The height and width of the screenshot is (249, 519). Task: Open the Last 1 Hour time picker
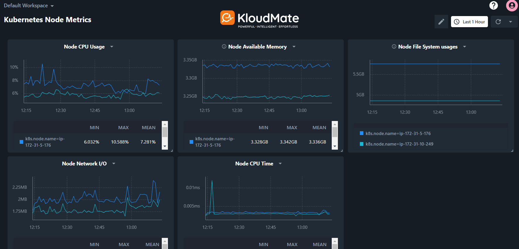469,22
